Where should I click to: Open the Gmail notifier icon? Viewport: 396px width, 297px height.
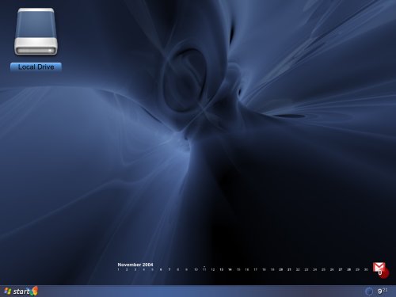point(379,267)
